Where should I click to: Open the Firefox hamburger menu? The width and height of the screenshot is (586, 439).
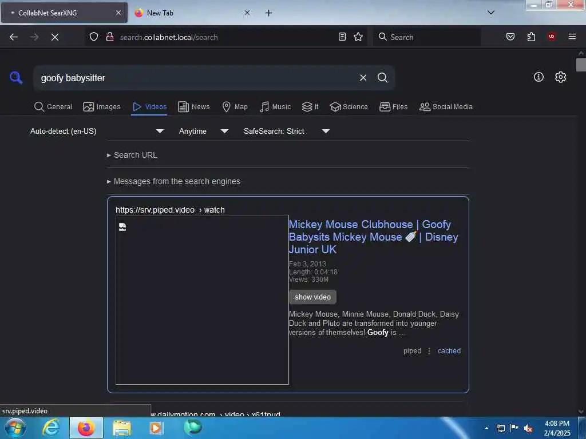[x=572, y=37]
